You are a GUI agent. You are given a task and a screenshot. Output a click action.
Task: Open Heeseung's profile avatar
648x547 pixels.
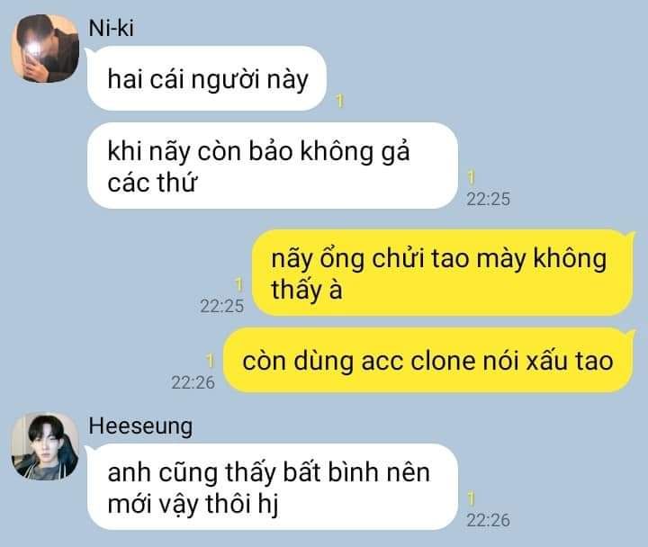coord(45,446)
